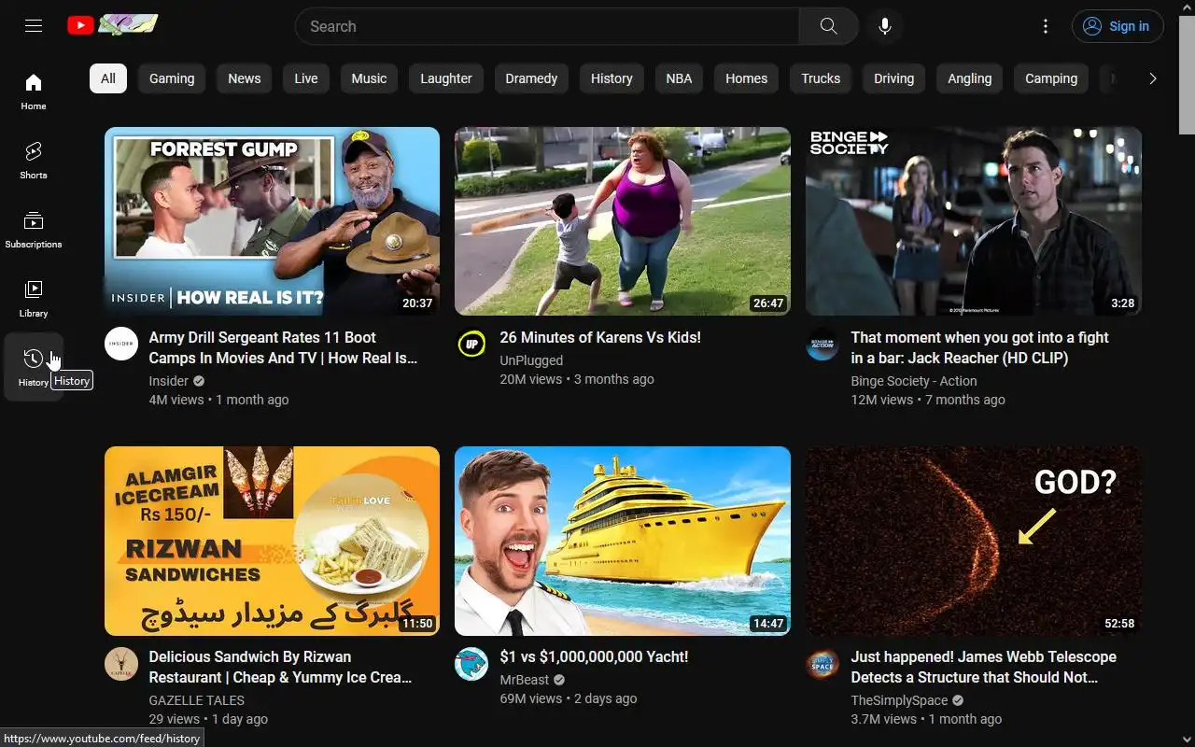Viewport: 1195px width, 747px height.
Task: Select the Camping filter chip
Action: [1051, 78]
